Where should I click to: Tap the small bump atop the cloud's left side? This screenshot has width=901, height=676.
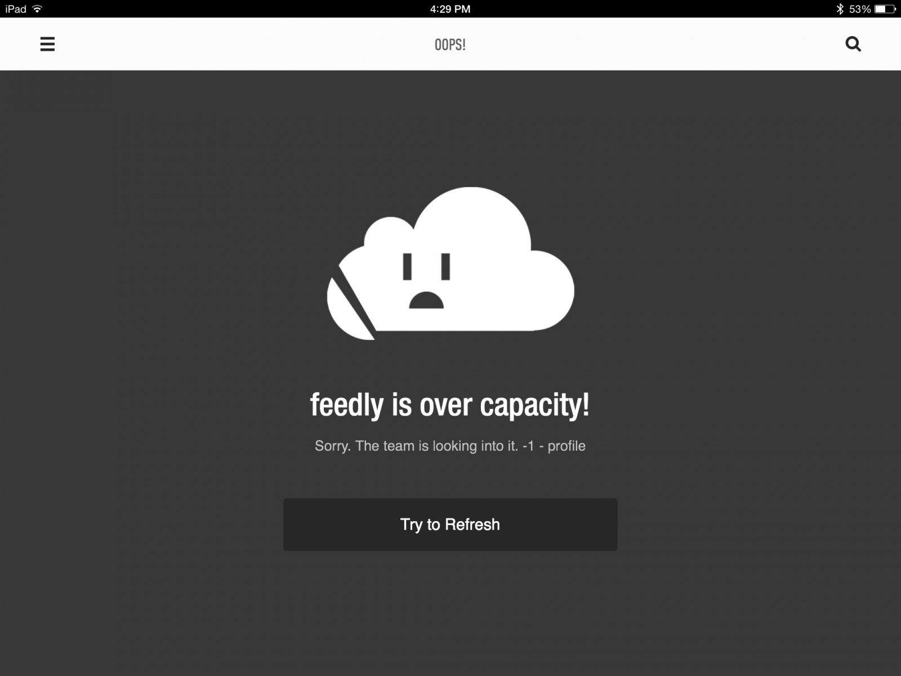coord(389,231)
